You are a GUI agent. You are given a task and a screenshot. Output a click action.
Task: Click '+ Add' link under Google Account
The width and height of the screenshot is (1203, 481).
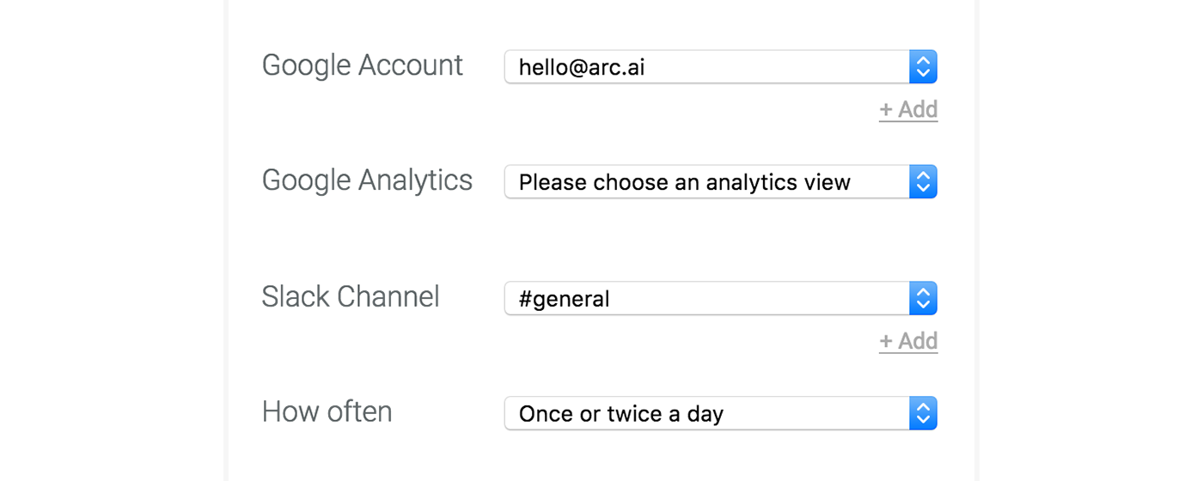pyautogui.click(x=908, y=110)
